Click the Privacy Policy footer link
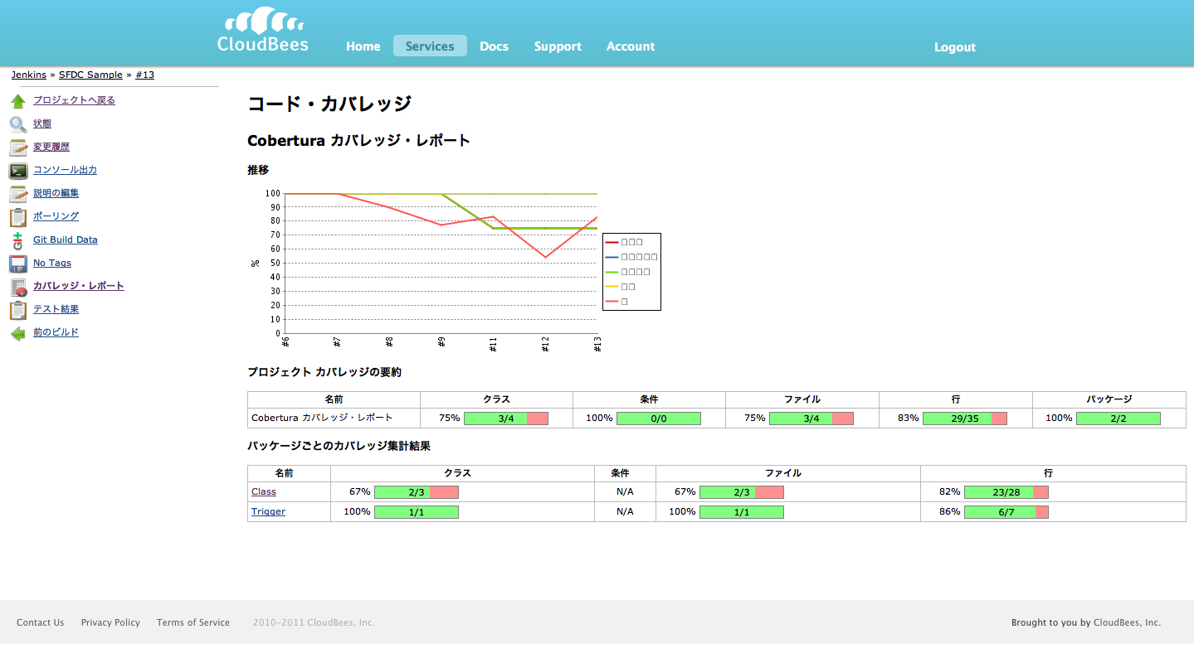Viewport: 1194px width, 658px height. [110, 622]
